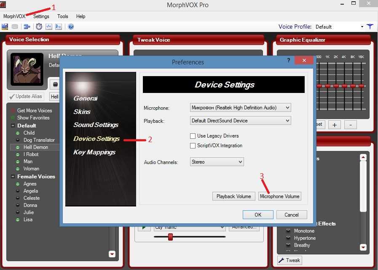
Task: Click Show Favorites link
Action: click(x=33, y=118)
